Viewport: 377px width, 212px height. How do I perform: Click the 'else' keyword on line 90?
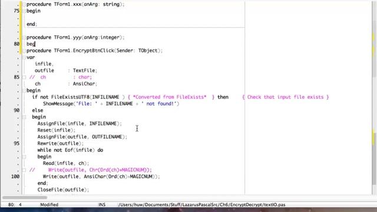tap(38, 110)
